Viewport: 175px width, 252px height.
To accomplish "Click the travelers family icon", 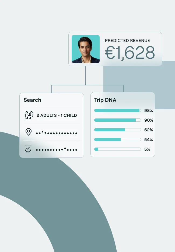I will [x=29, y=115].
